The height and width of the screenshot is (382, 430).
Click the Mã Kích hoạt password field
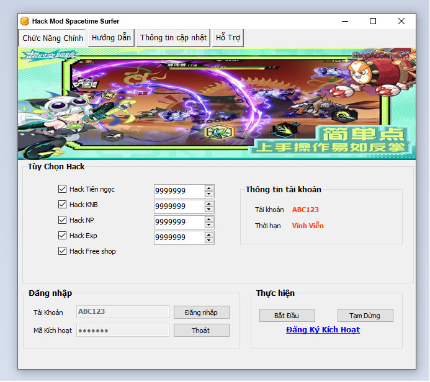coord(123,331)
